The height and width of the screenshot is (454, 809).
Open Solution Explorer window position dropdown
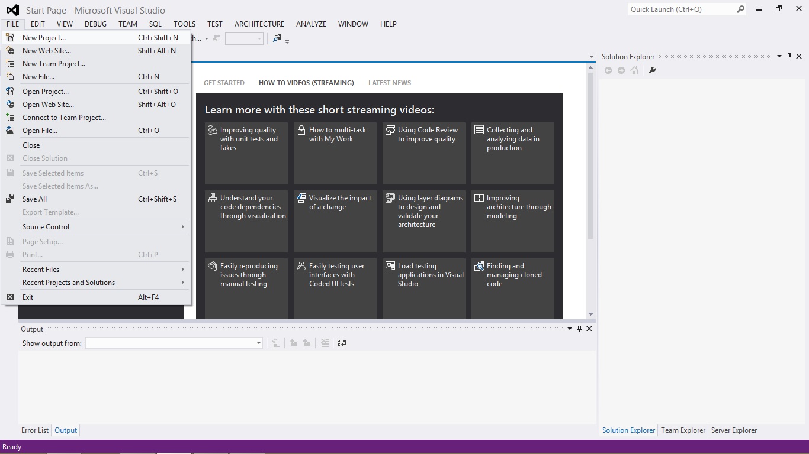pos(779,56)
